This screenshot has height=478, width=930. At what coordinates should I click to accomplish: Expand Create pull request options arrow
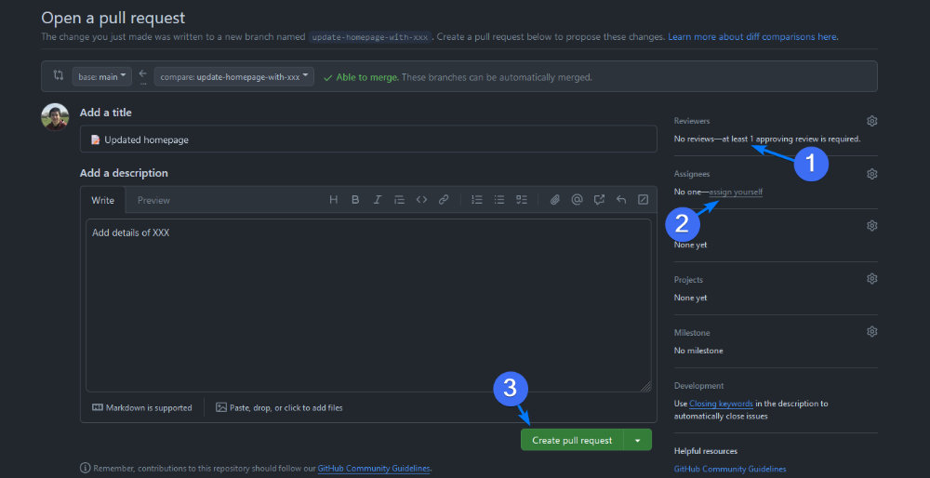(637, 440)
